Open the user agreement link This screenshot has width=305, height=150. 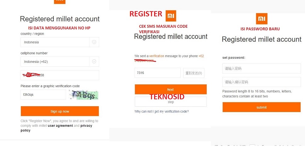tap(60, 126)
